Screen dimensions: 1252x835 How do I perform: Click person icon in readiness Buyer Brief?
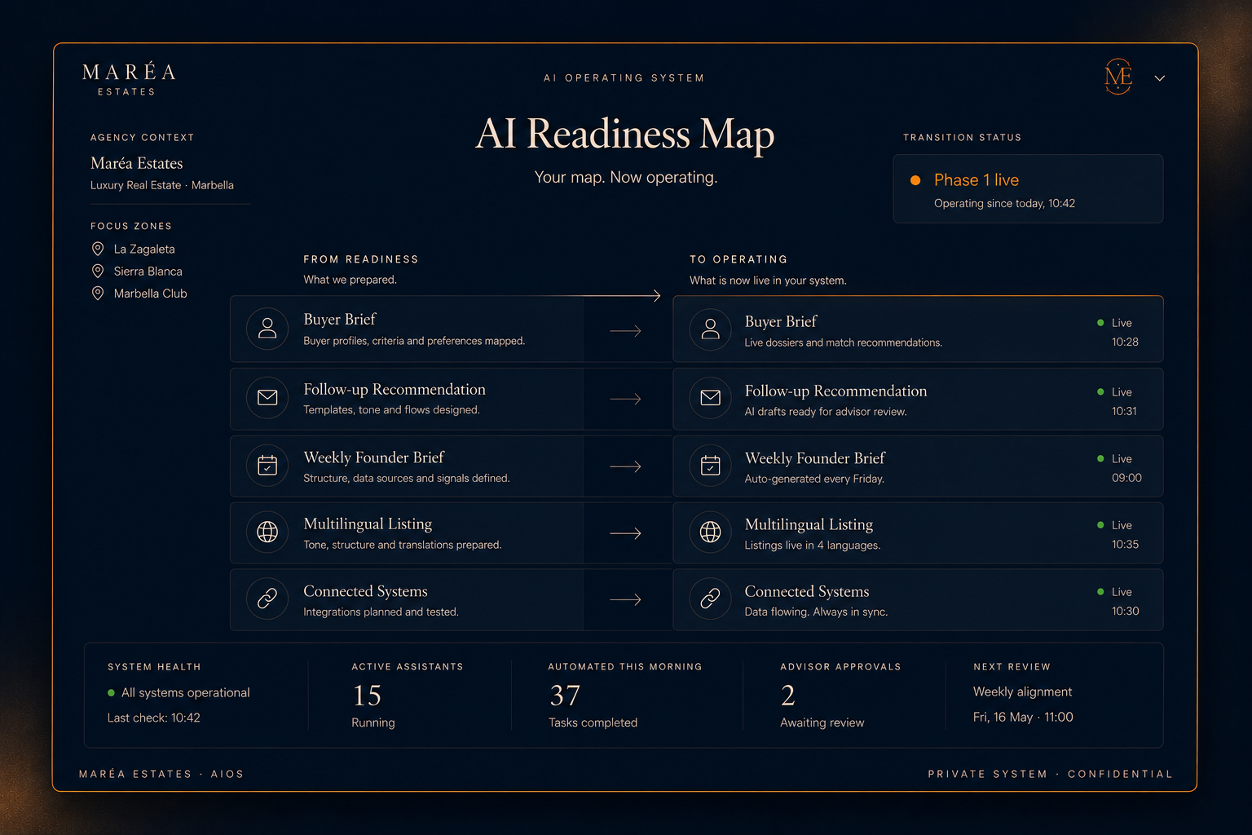pyautogui.click(x=267, y=329)
